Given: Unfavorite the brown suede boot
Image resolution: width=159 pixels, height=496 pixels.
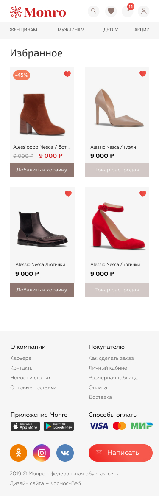Looking at the screenshot, I should [x=67, y=74].
